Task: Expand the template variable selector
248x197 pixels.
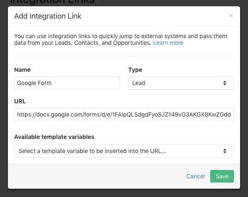Action: pos(124,151)
